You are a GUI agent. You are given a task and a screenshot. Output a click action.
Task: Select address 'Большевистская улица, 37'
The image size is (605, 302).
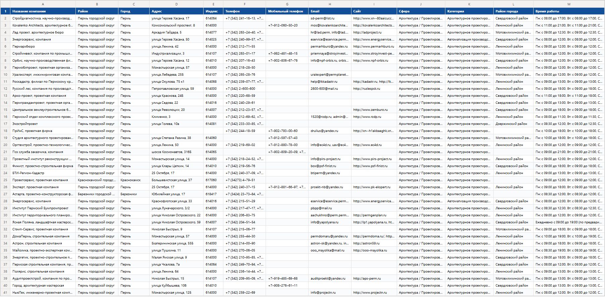(176, 180)
